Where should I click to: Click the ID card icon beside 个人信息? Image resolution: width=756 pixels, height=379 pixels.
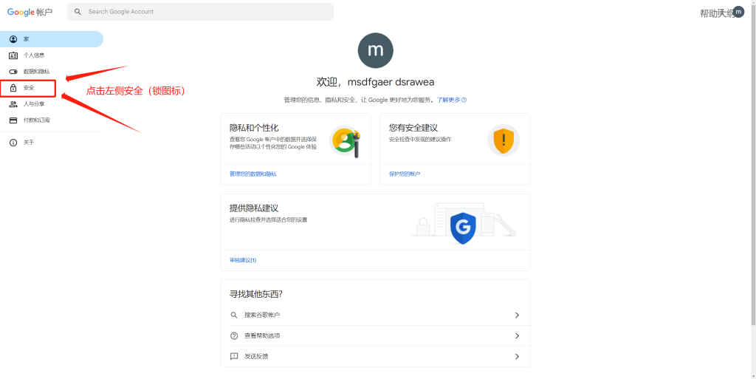pyautogui.click(x=13, y=55)
